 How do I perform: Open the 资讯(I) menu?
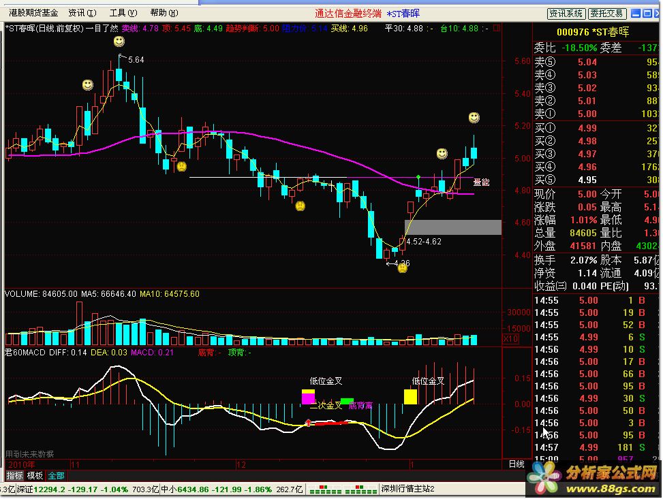pyautogui.click(x=82, y=13)
